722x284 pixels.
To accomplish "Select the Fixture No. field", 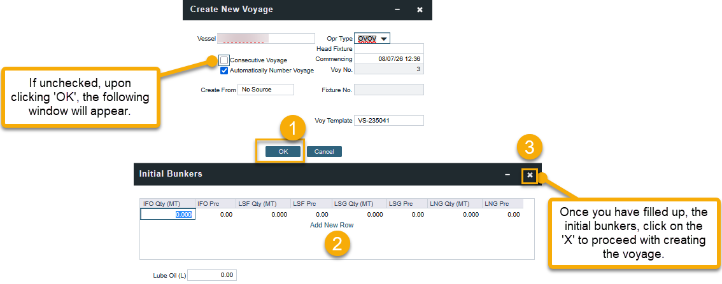I will click(x=389, y=90).
